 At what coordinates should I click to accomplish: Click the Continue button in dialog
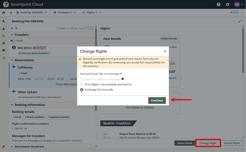[x=157, y=100]
